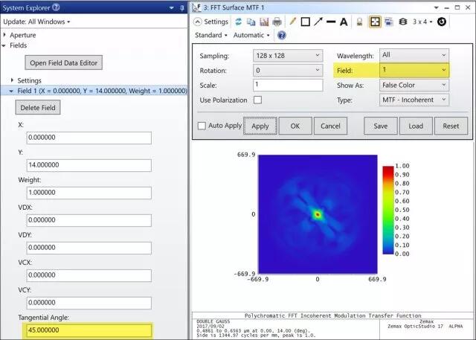Image resolution: width=476 pixels, height=340 pixels.
Task: Click the Open Field Data Editor button
Action: 62,62
